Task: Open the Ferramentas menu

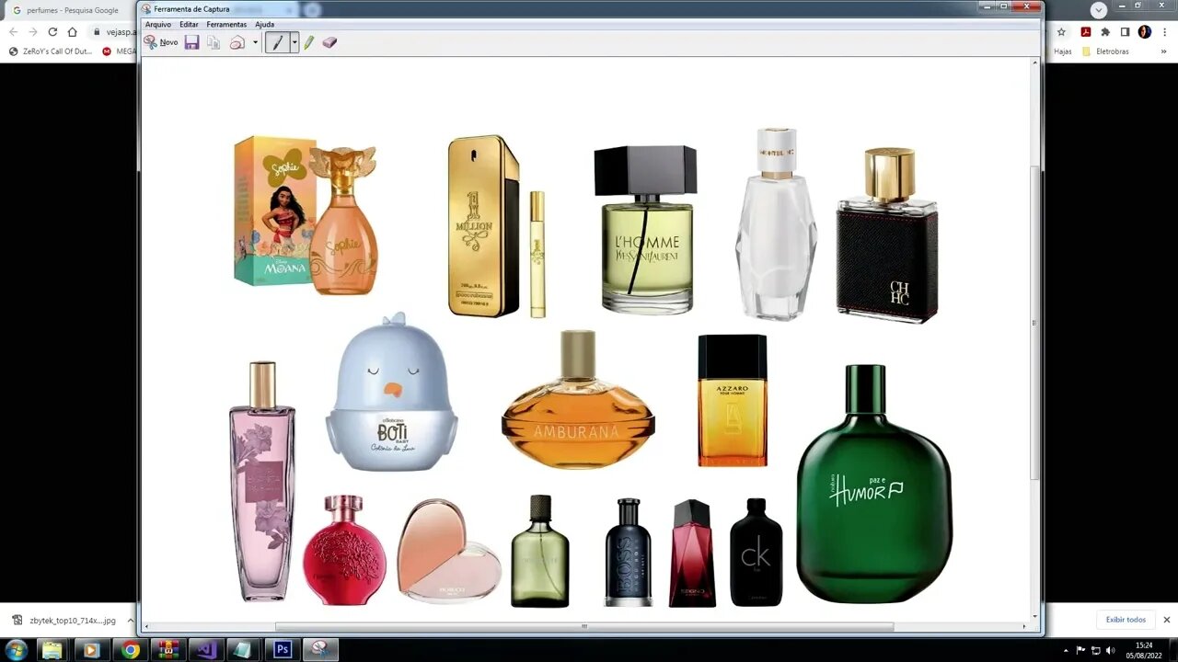Action: [226, 24]
